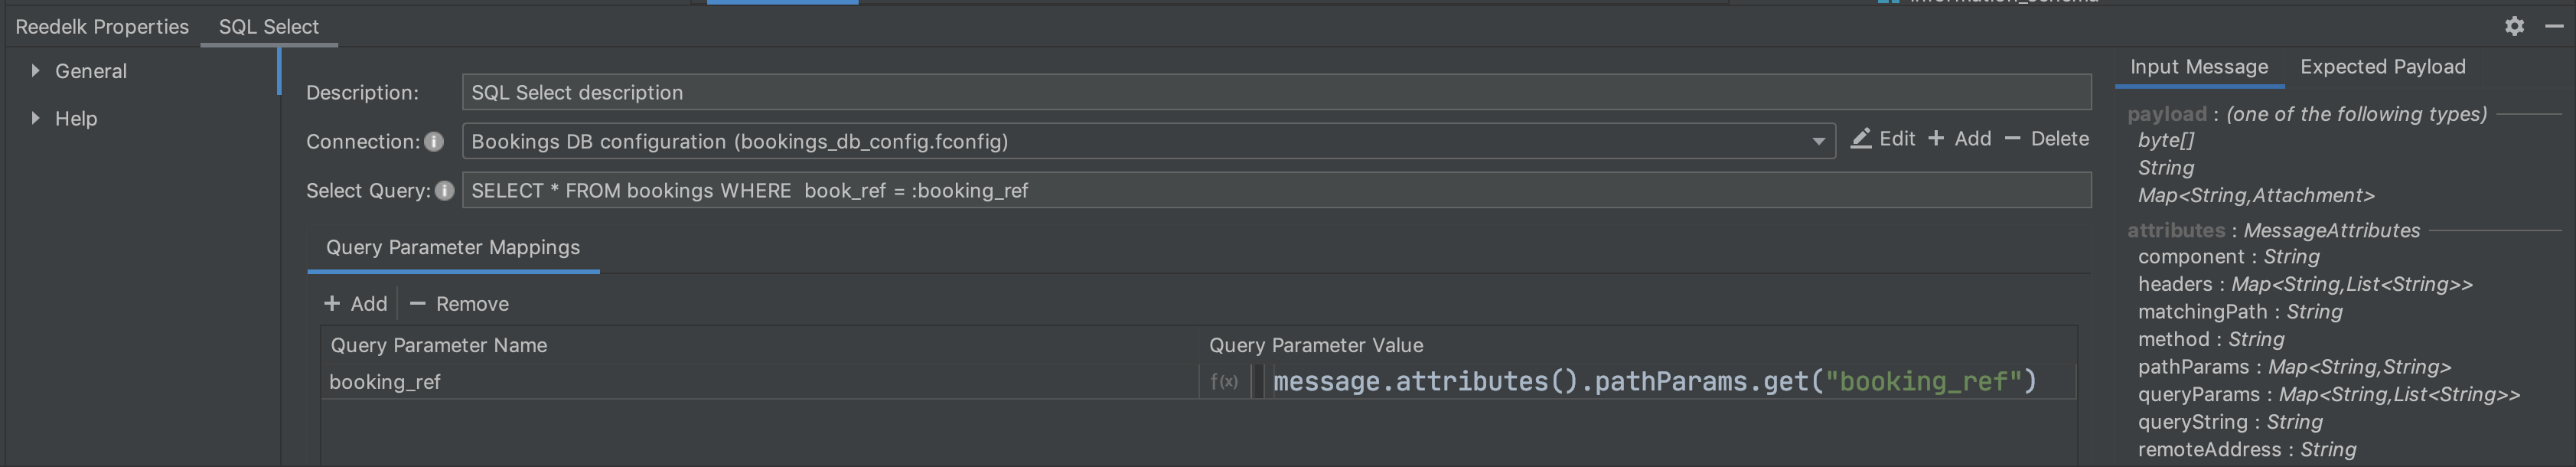Image resolution: width=2576 pixels, height=467 pixels.
Task: Click the pencil Edit connection icon
Action: click(1861, 139)
